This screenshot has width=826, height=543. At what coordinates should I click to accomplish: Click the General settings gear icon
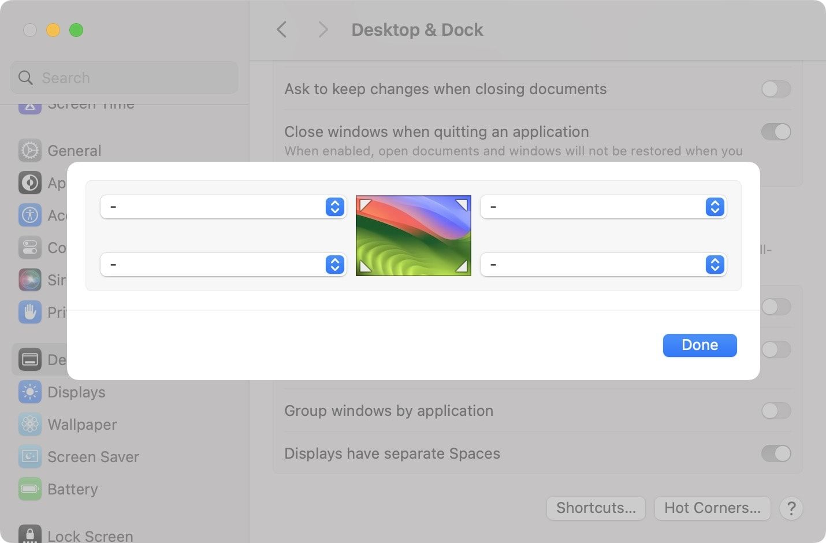[x=30, y=151]
